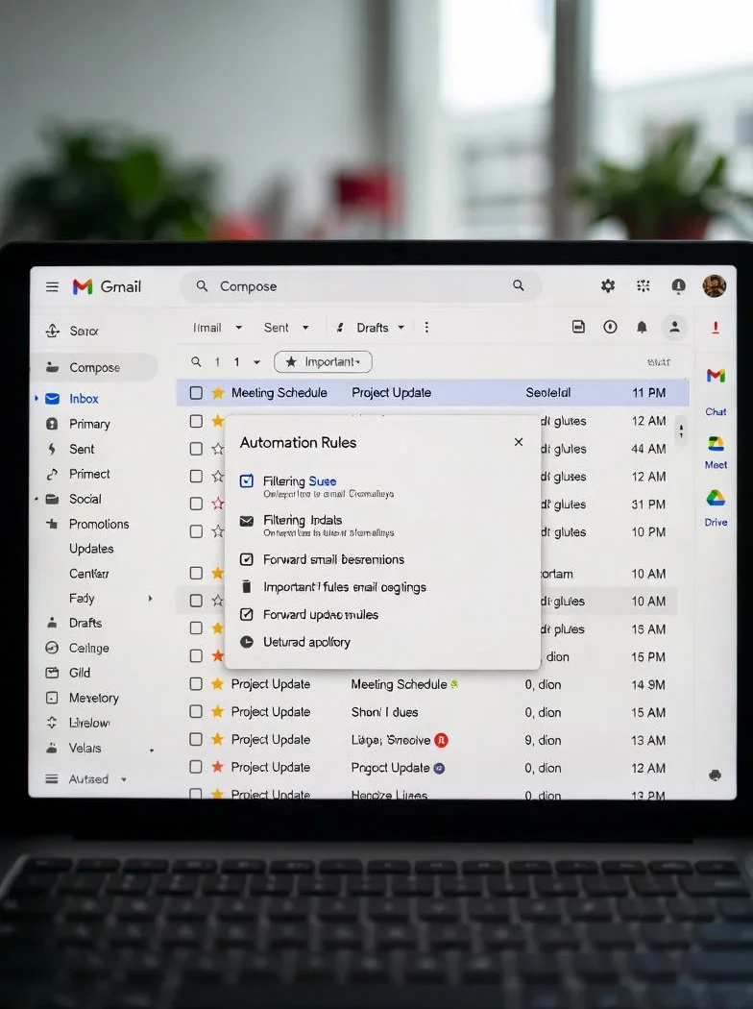The image size is (753, 1009).
Task: Open the Gild label
Action: click(79, 673)
